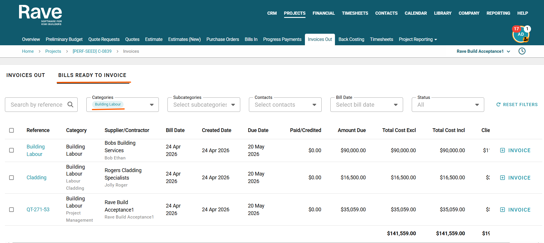Image resolution: width=544 pixels, height=243 pixels.
Task: Open the Contacts filter dropdown
Action: pyautogui.click(x=285, y=105)
